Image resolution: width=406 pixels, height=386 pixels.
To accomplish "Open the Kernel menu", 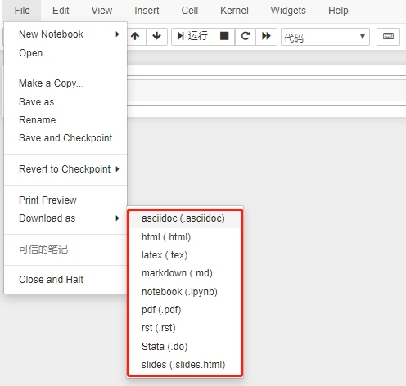I will point(234,11).
